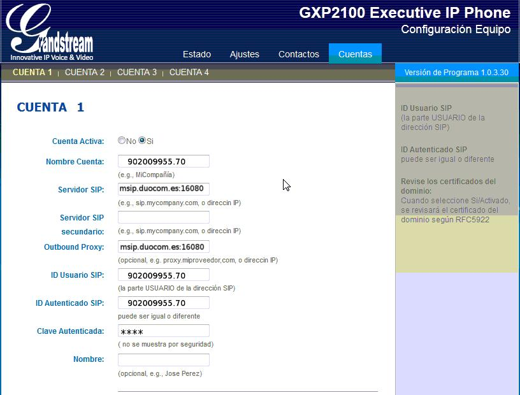This screenshot has height=395, width=520.
Task: Click inside the Nombre Cuenta field
Action: tap(163, 161)
